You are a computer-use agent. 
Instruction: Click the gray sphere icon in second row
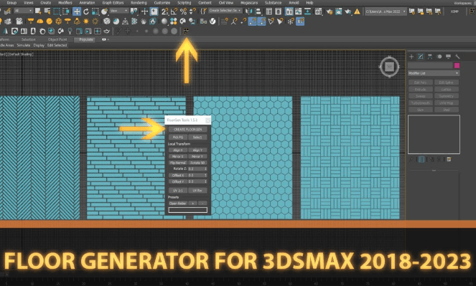click(164, 22)
